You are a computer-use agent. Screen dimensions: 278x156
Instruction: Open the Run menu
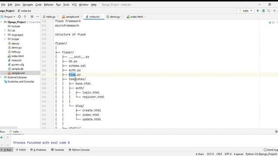pyautogui.click(x=58, y=5)
